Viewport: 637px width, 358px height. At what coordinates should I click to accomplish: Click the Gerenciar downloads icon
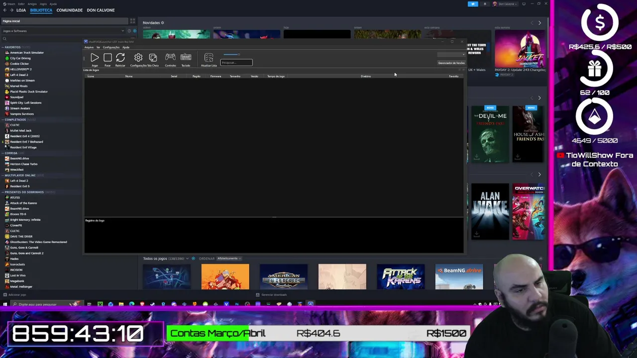coord(258,294)
